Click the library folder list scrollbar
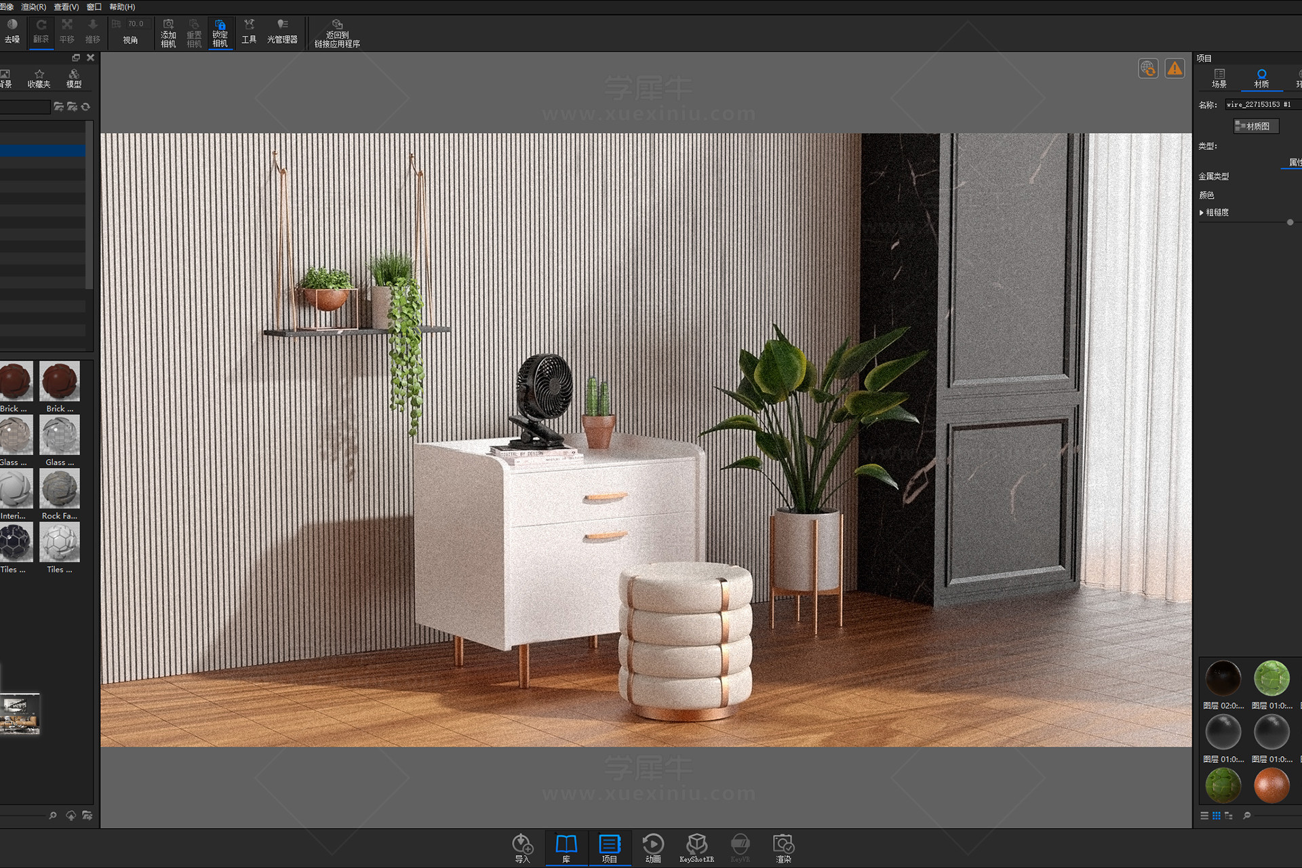The width and height of the screenshot is (1302, 868). tap(89, 205)
